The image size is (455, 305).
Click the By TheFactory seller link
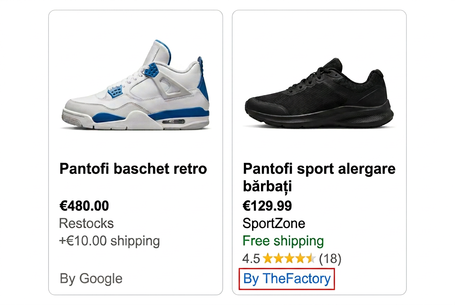coord(286,279)
